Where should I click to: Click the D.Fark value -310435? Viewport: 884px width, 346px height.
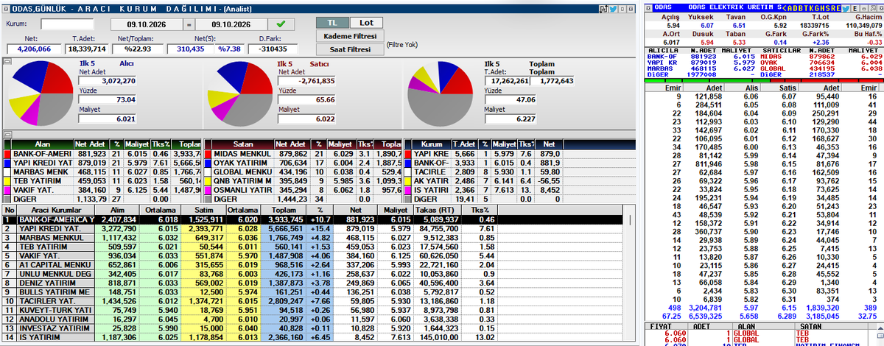click(273, 49)
